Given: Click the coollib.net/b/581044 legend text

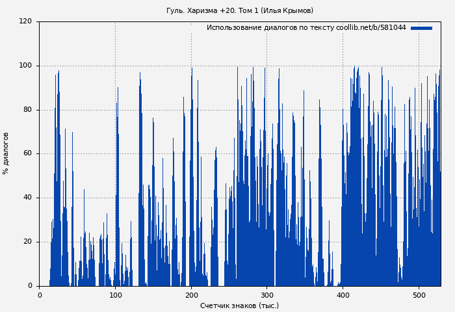Looking at the screenshot, I should 370,28.
